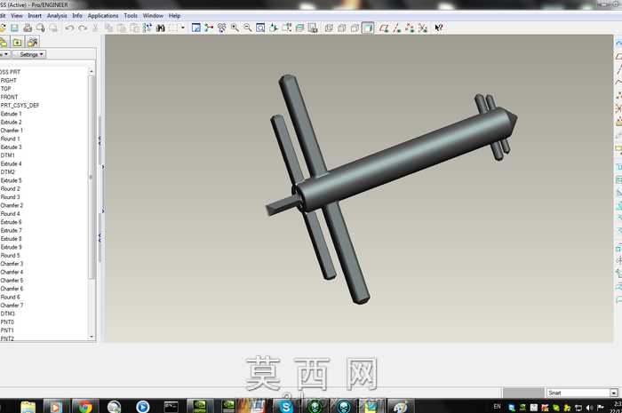This screenshot has width=622, height=413.
Task: Click the Undo arrow icon
Action: [69, 28]
